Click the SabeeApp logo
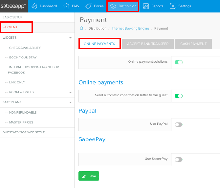The height and width of the screenshot is (196, 220). coord(13,6)
